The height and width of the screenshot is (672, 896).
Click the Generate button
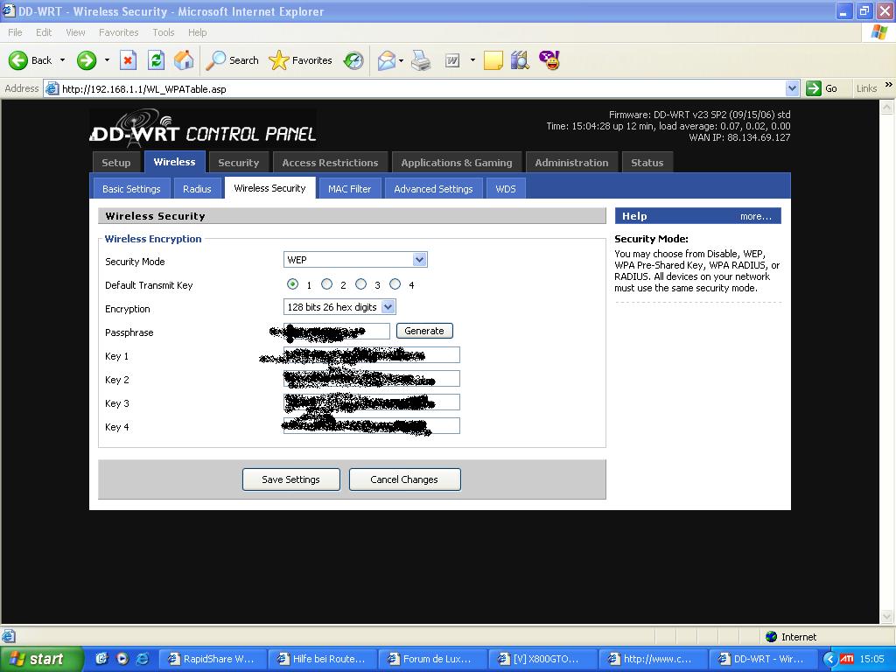click(x=424, y=331)
